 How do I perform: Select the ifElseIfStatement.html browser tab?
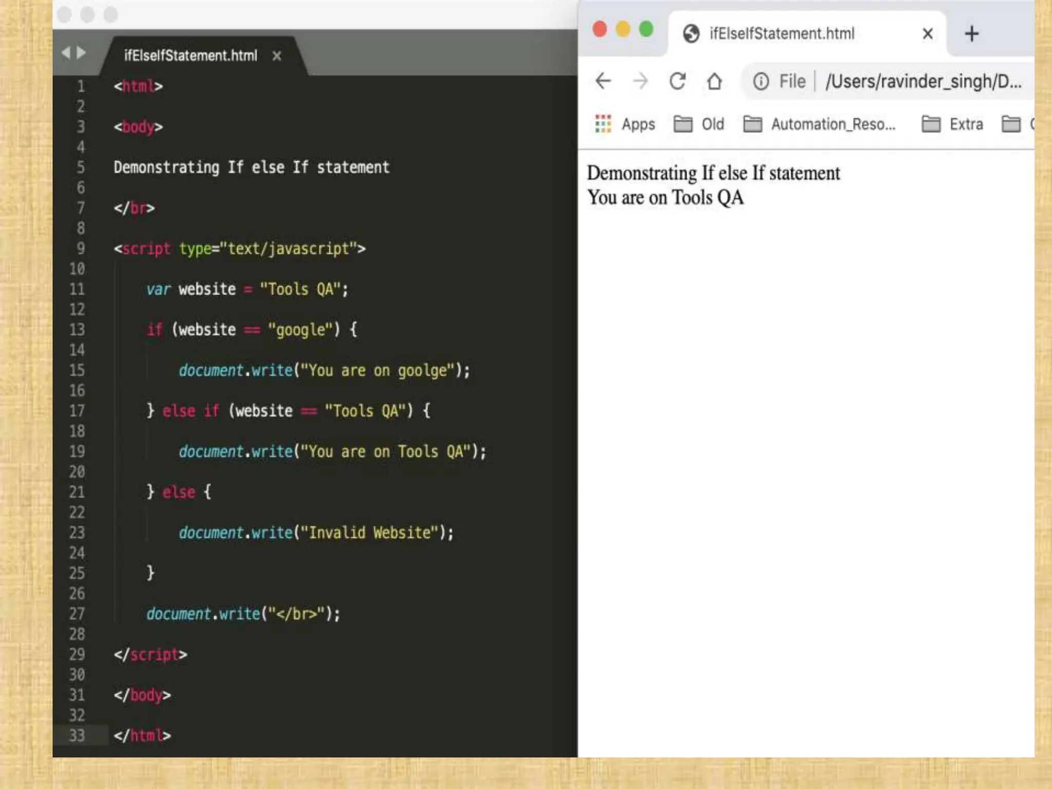pos(782,34)
